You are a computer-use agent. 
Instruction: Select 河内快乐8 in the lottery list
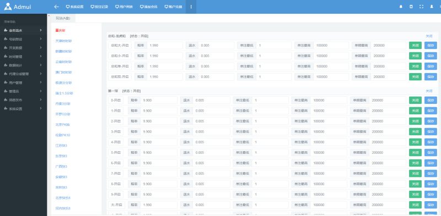click(x=63, y=208)
